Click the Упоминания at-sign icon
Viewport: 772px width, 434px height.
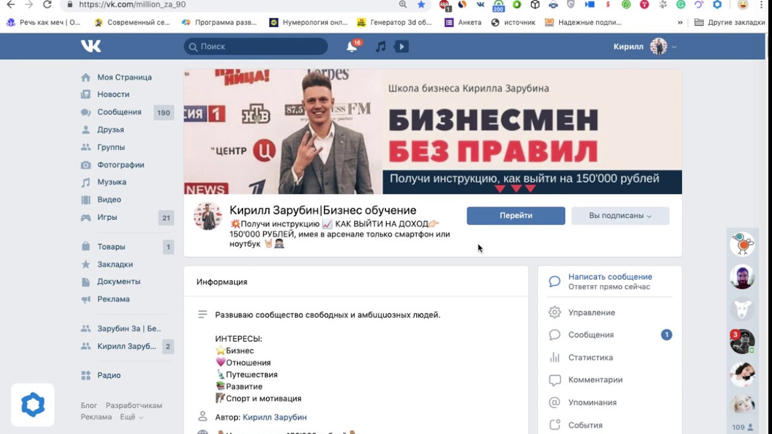pos(554,402)
